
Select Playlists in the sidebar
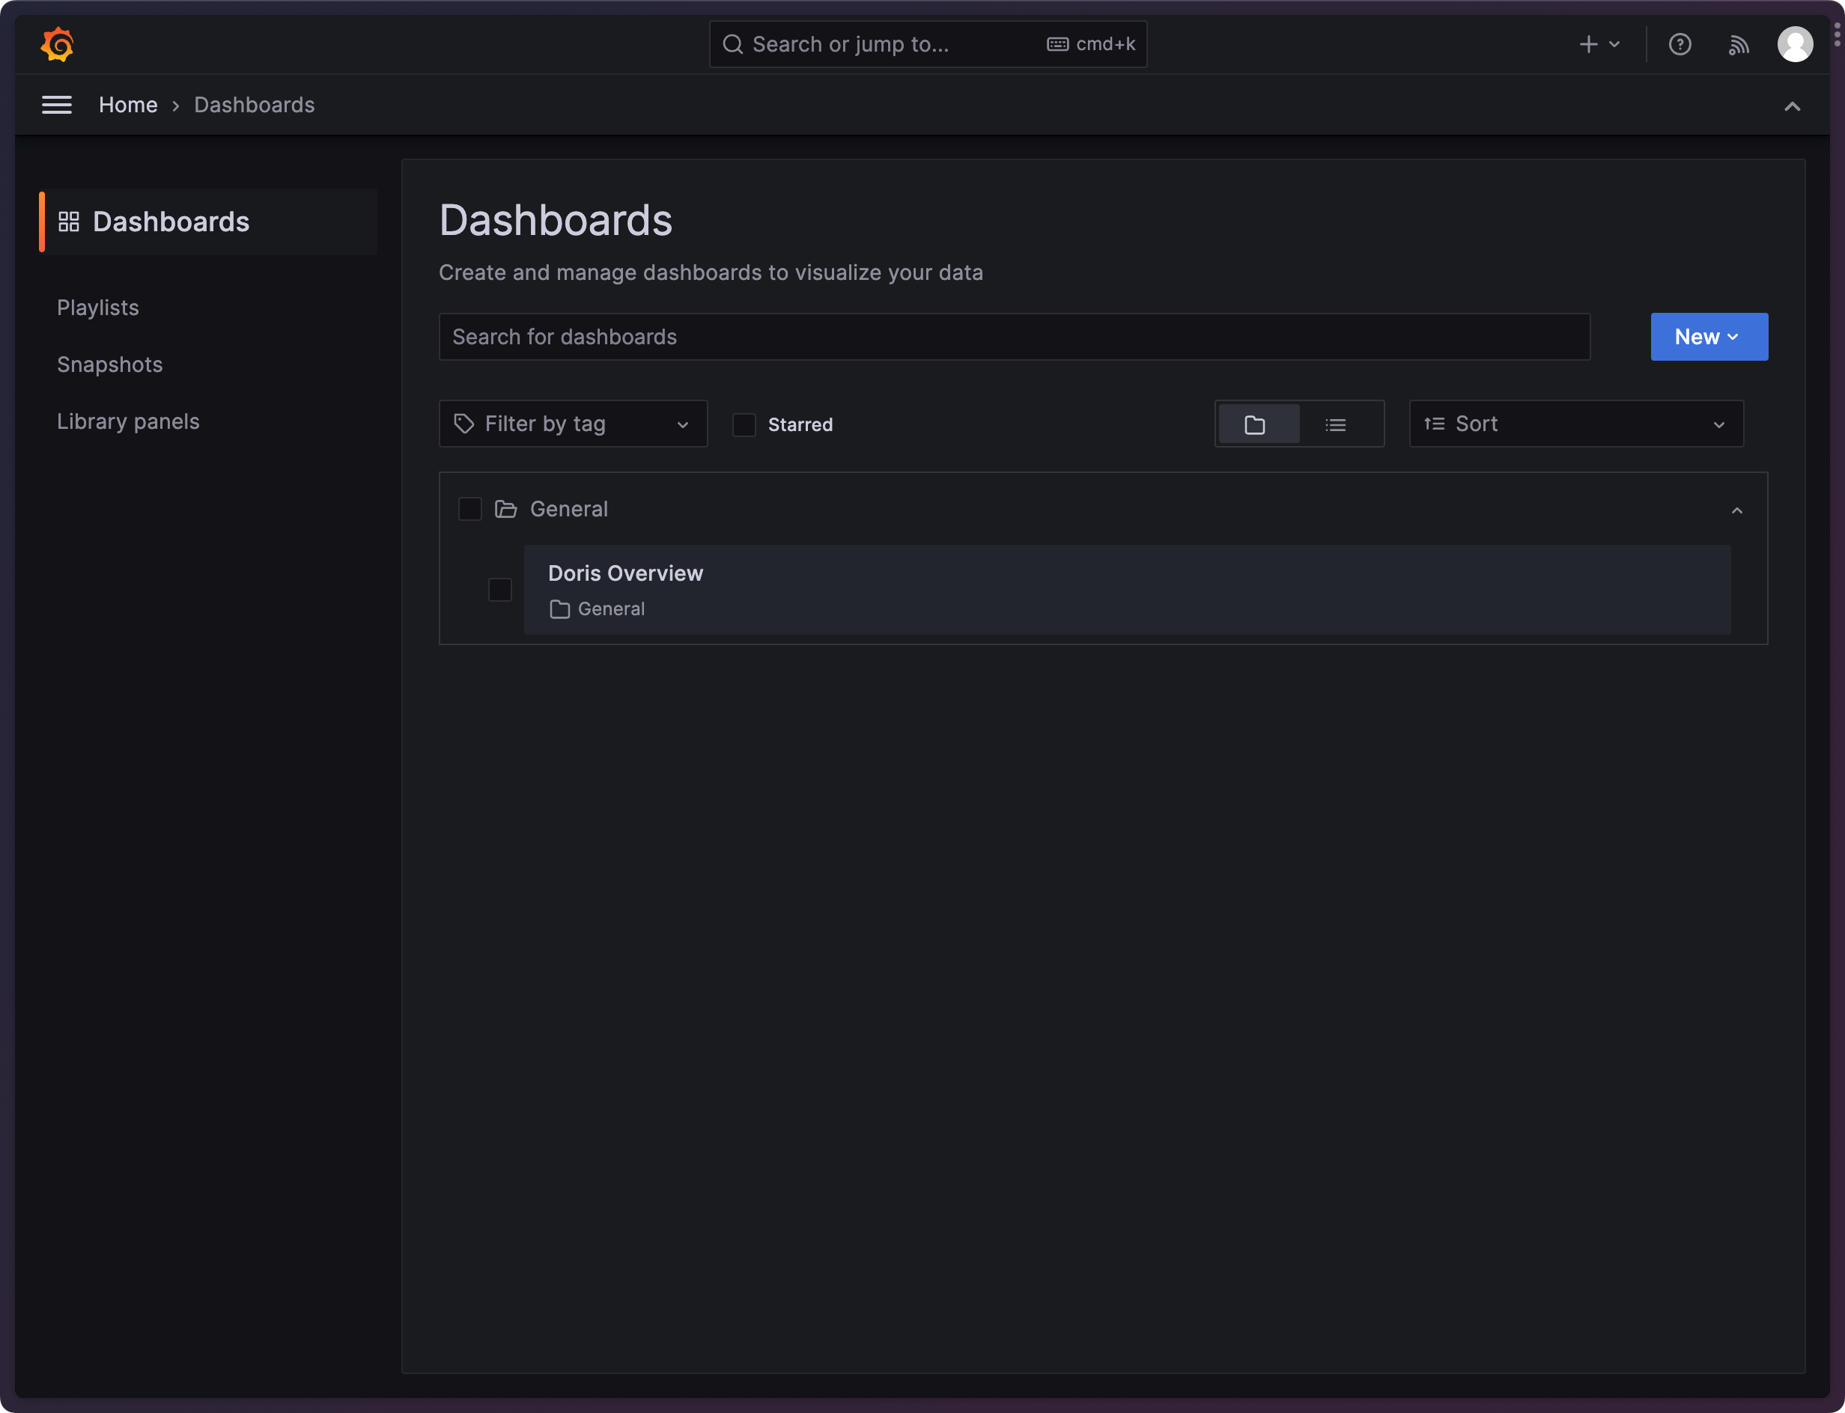click(x=97, y=307)
